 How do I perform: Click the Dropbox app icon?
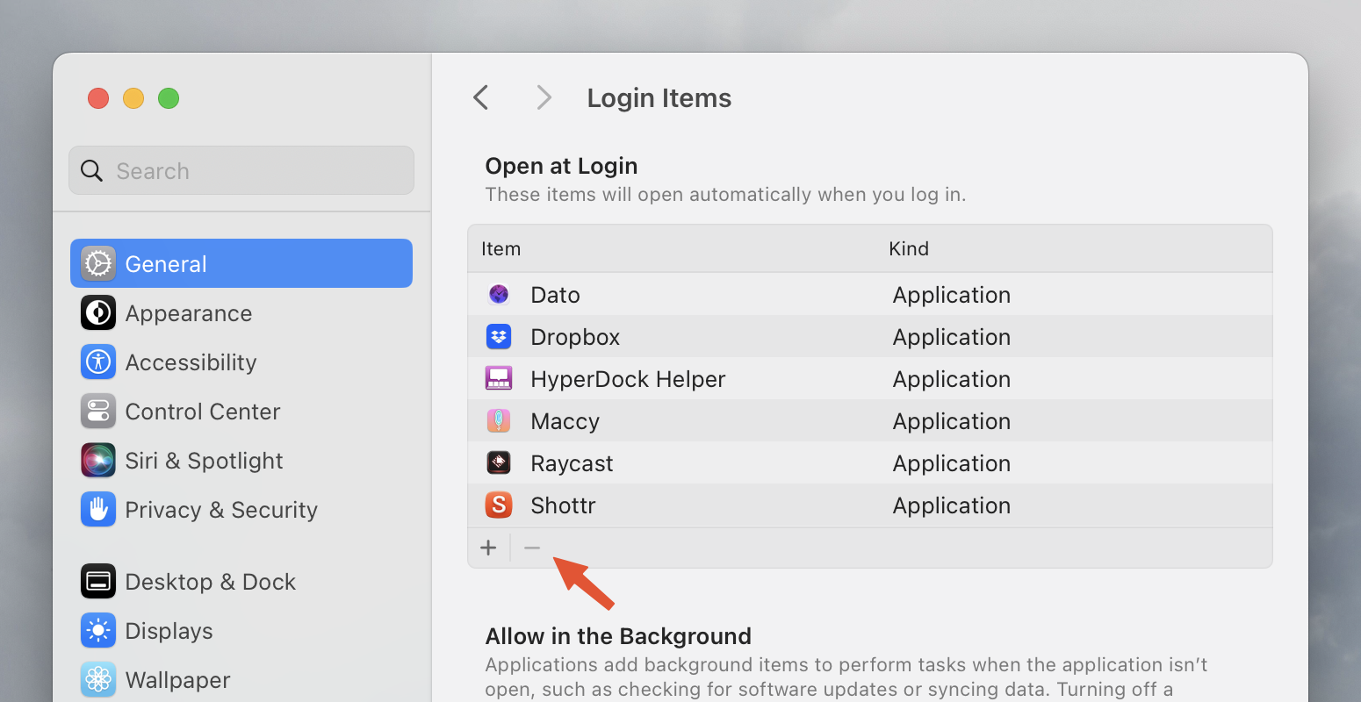coord(499,337)
